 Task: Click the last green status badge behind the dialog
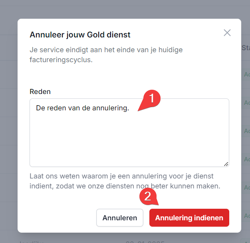[246, 215]
